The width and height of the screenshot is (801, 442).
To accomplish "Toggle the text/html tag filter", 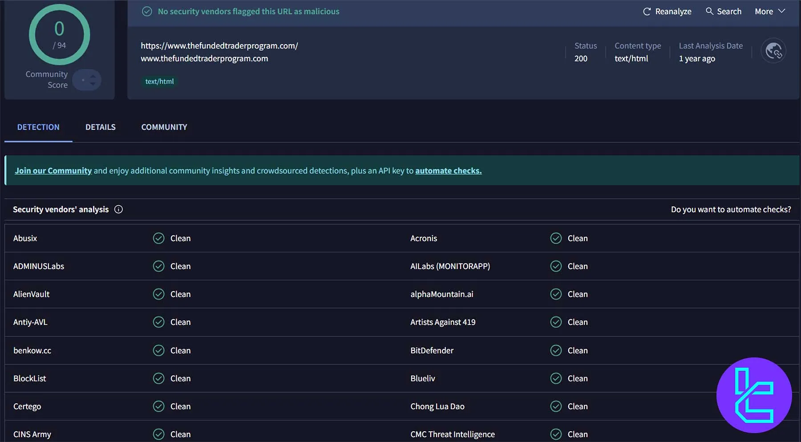I will pyautogui.click(x=159, y=81).
